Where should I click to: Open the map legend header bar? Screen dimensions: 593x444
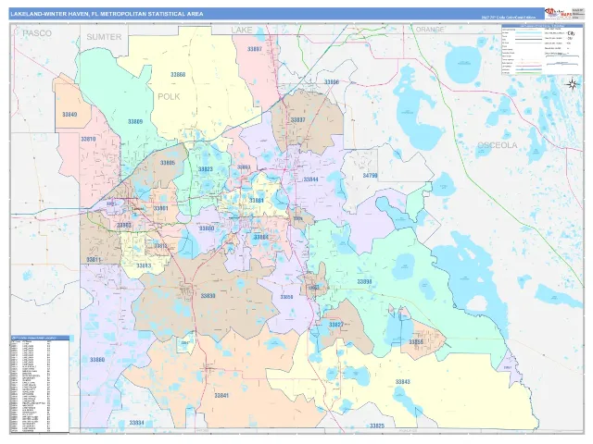[x=541, y=26]
